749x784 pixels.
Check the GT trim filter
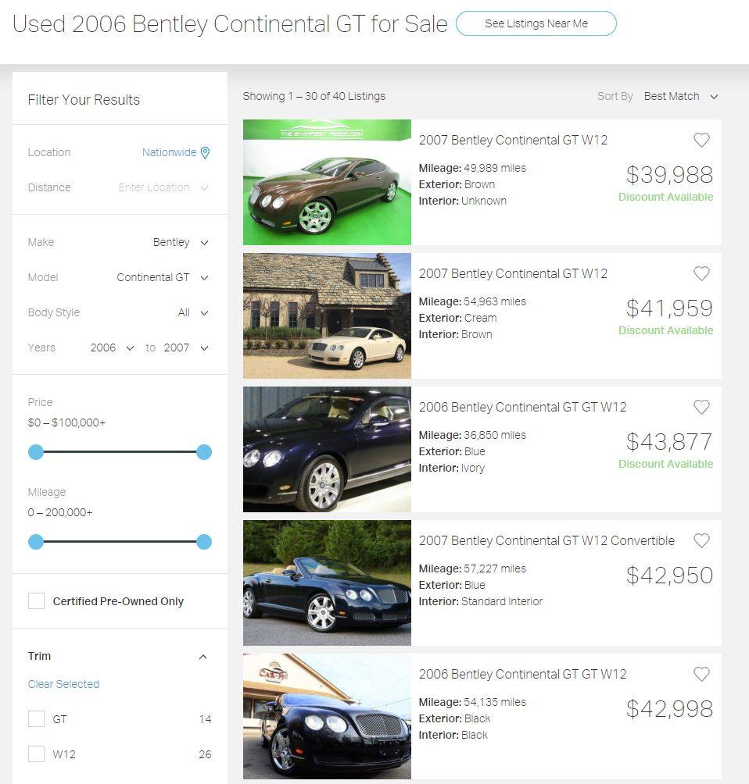[36, 719]
